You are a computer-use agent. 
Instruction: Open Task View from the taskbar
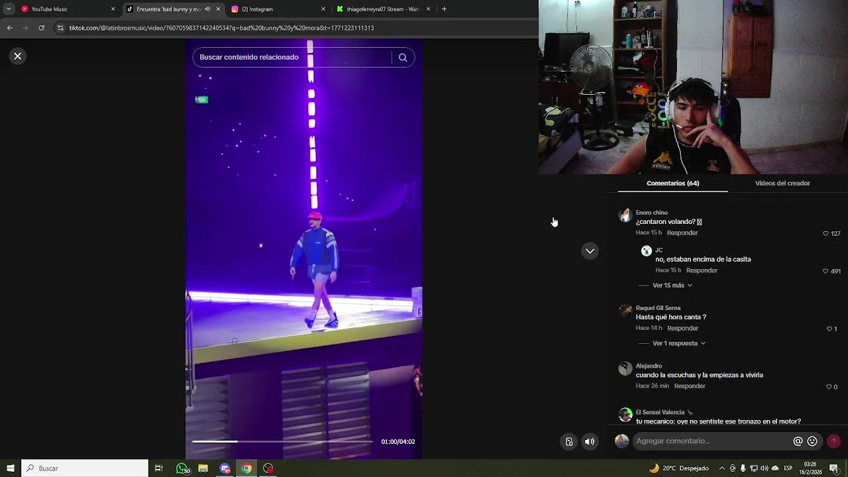(x=159, y=468)
